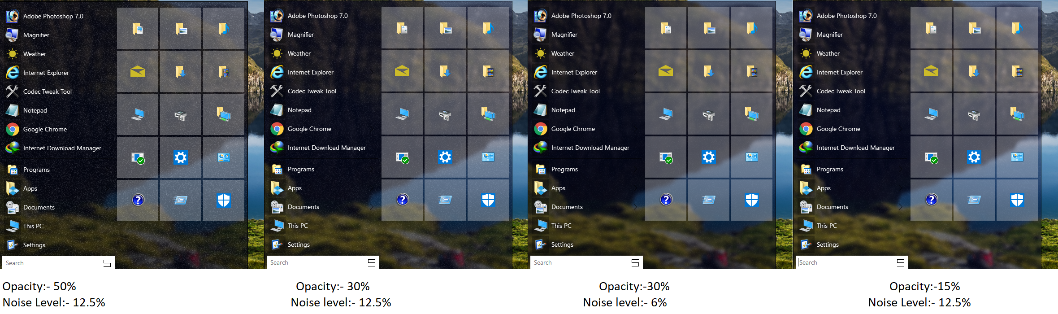Image resolution: width=1058 pixels, height=314 pixels.
Task: Open Adobe Photoshop 7.0 in the 50% opacity menu
Action: coord(53,16)
